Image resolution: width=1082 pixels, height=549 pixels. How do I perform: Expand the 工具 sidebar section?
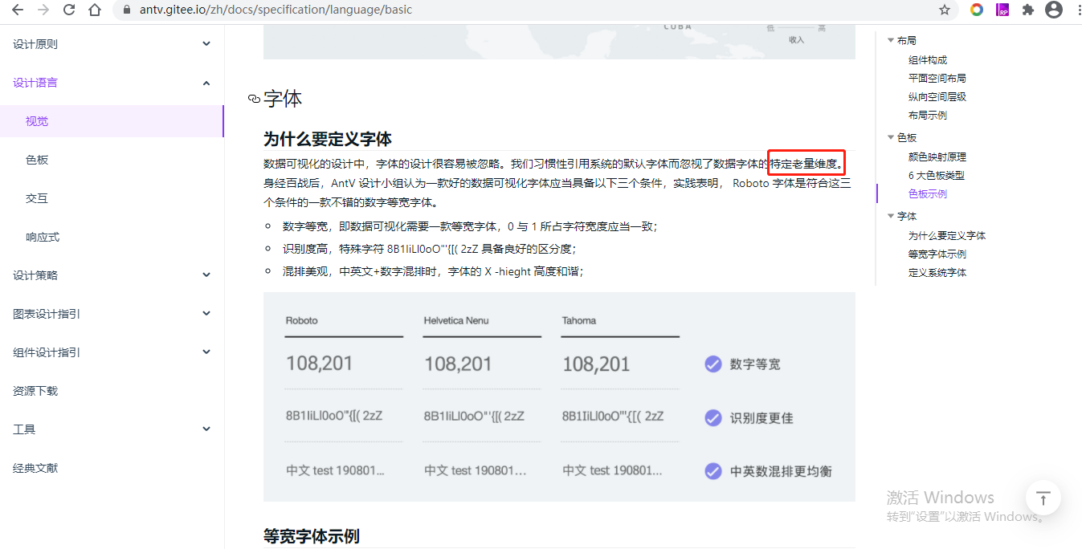206,429
